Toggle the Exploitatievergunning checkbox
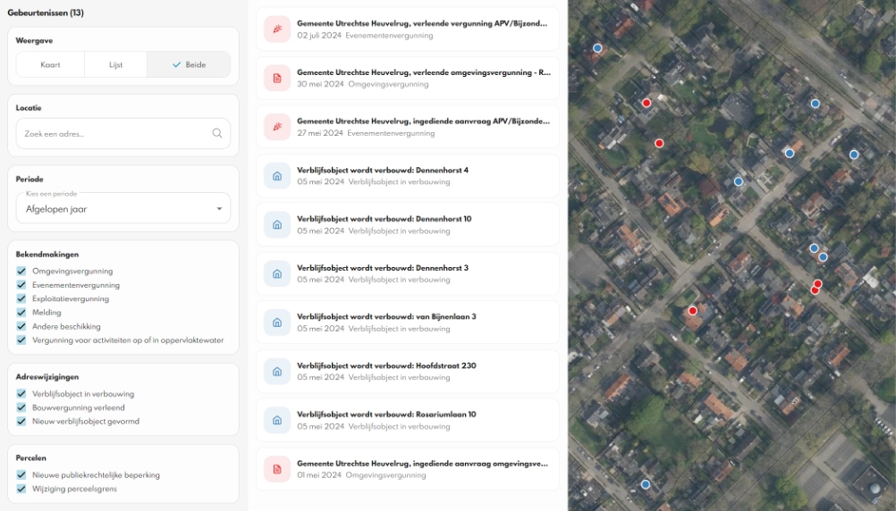Screen dimensions: 896x511 (x=21, y=298)
